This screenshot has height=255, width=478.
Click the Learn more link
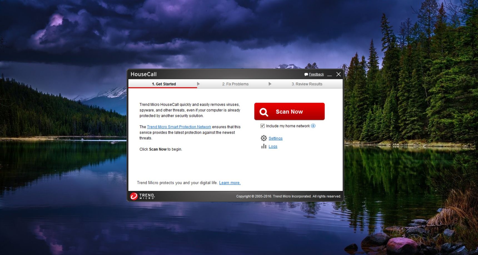230,183
